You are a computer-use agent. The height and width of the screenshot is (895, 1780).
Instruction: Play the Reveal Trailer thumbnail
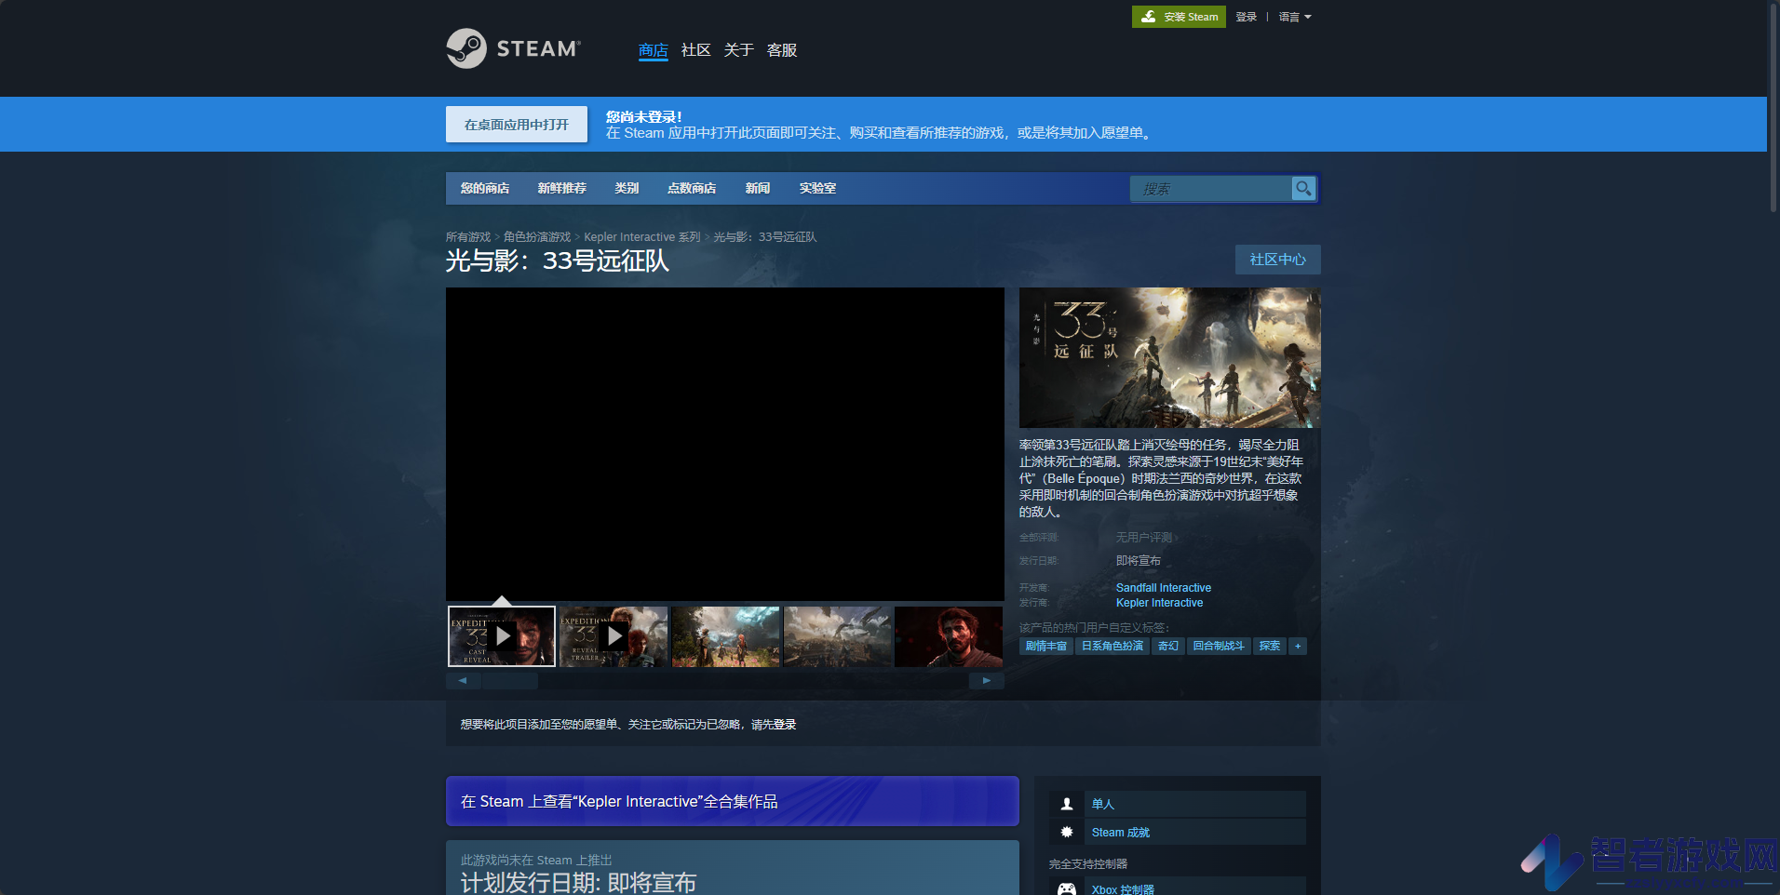click(x=614, y=636)
